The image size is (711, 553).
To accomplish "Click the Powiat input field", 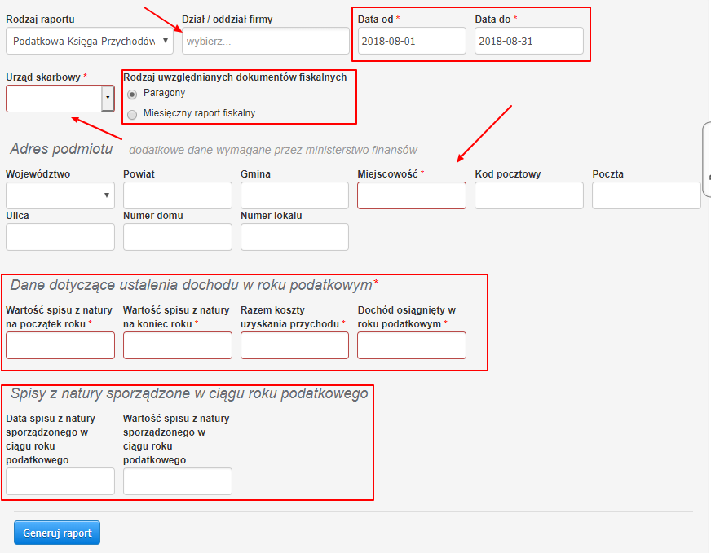I will click(177, 195).
